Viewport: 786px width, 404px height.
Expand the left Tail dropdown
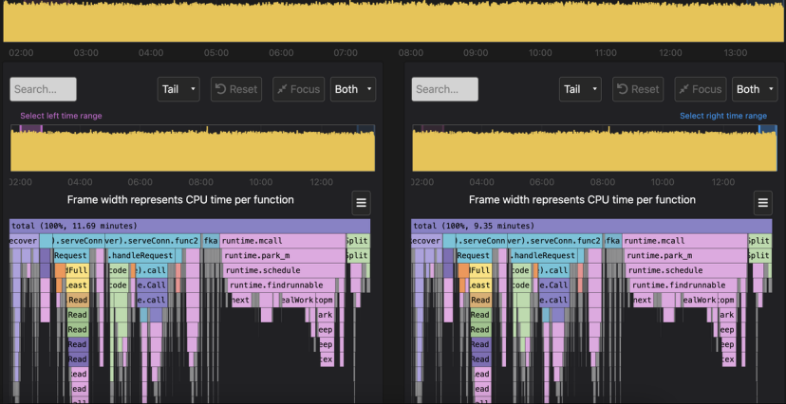click(178, 89)
